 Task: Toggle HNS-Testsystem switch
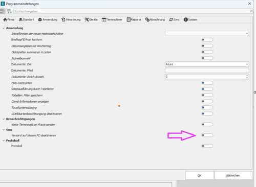click(x=207, y=83)
